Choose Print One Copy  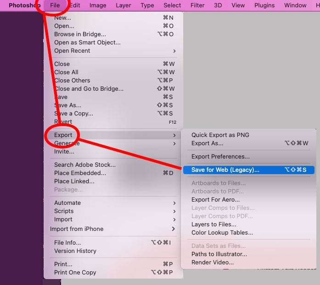coord(113,273)
